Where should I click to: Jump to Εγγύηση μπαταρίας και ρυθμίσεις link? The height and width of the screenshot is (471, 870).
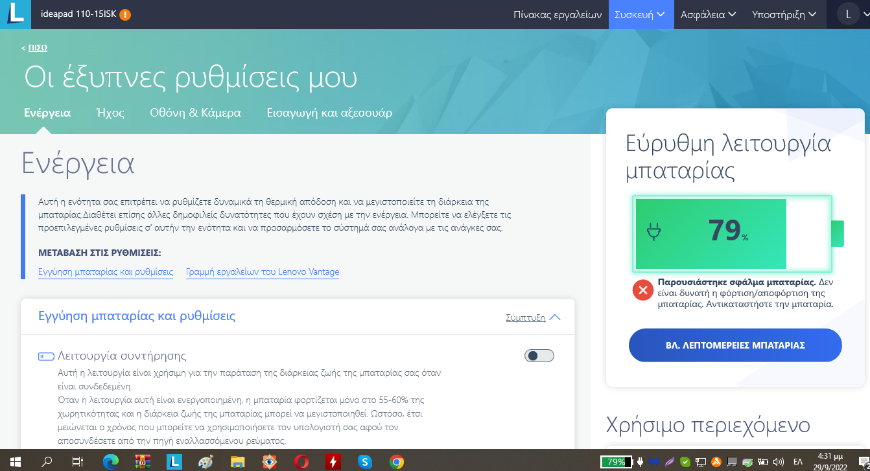(x=106, y=272)
